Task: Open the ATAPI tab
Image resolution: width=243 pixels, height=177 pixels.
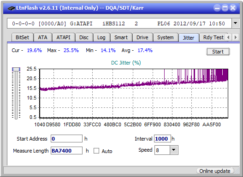Action: pyautogui.click(x=63, y=37)
